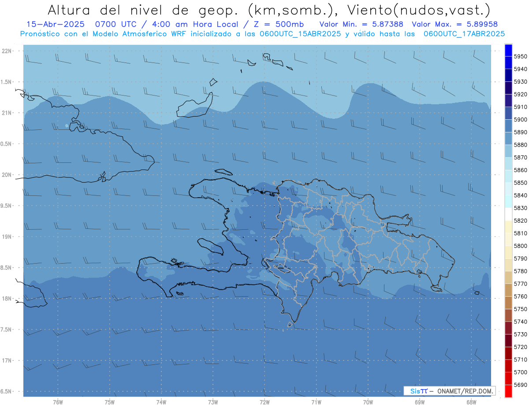Click the latitude label '9.5N'
The image size is (529, 408).
6,206
